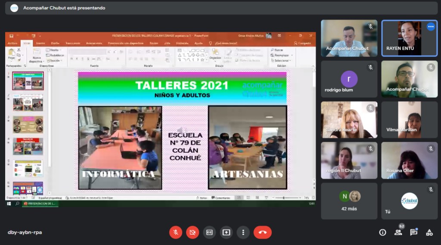Open the meeting details info icon
This screenshot has width=441, height=245.
[x=382, y=232]
